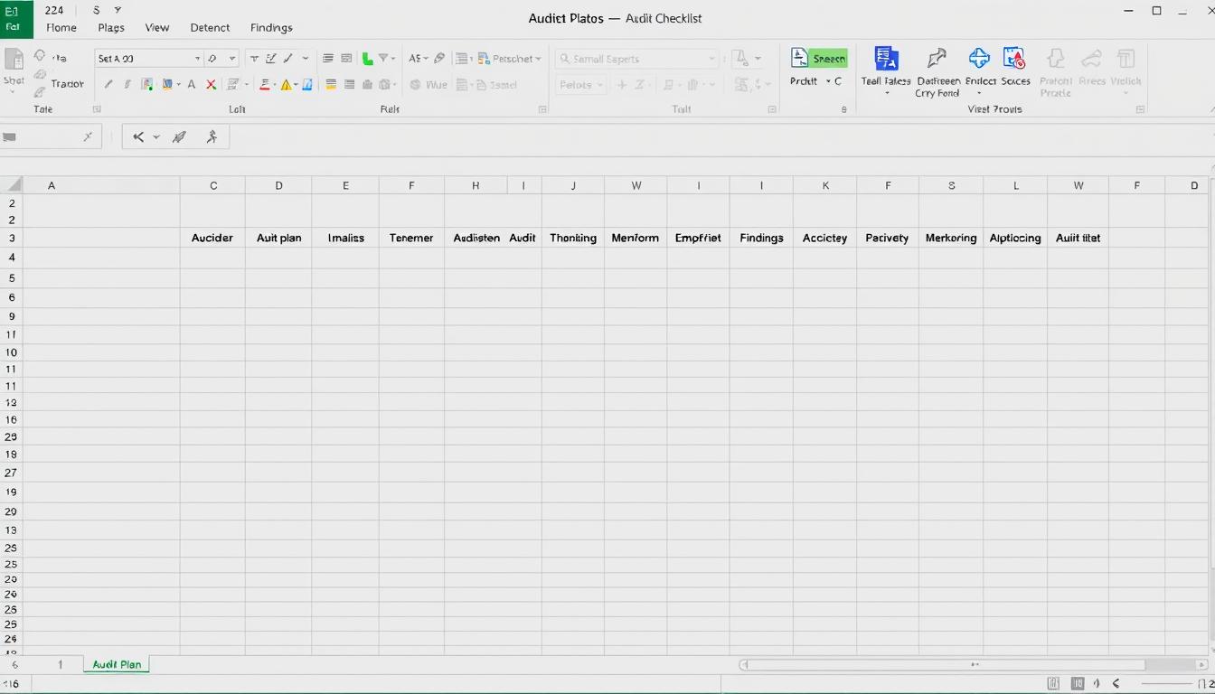Viewport: 1215px width, 694px height.
Task: Click the zoom slider in the status bar
Action: [1166, 684]
